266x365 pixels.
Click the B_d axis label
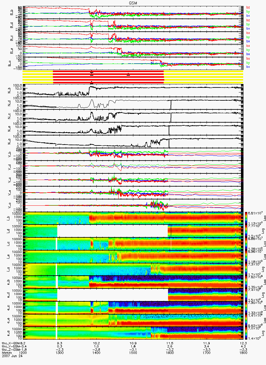point(12,26)
